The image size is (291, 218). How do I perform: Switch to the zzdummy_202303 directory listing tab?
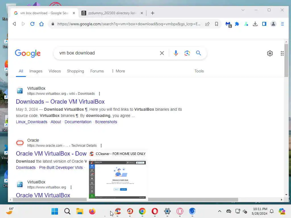tap(112, 13)
